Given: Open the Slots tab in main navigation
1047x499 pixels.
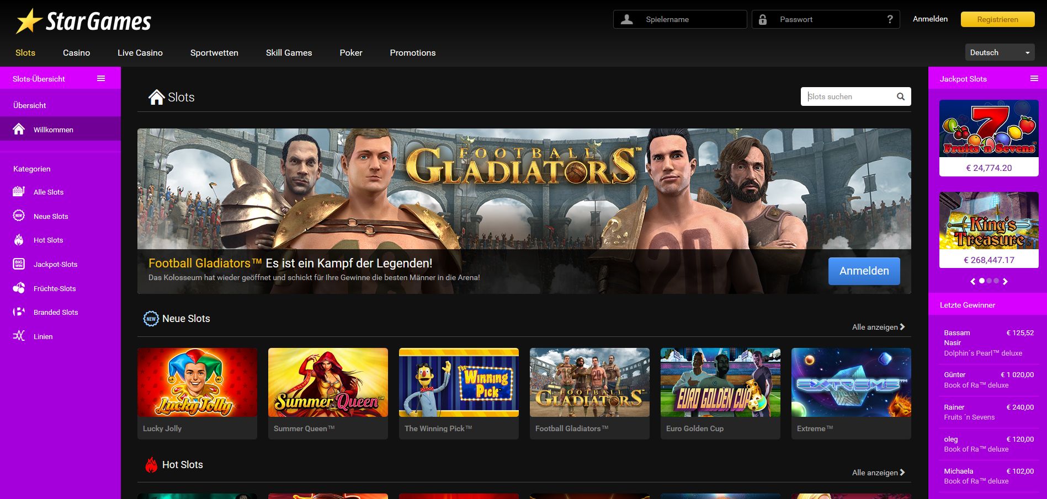Looking at the screenshot, I should pyautogui.click(x=25, y=52).
